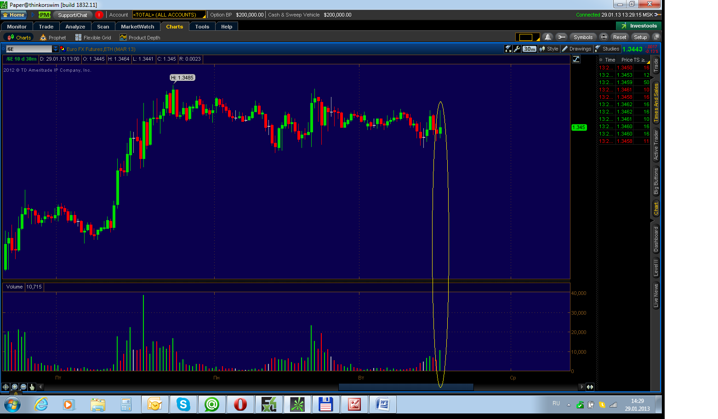This screenshot has width=718, height=419.
Task: Toggle the price axis scale icon
Action: (x=576, y=59)
